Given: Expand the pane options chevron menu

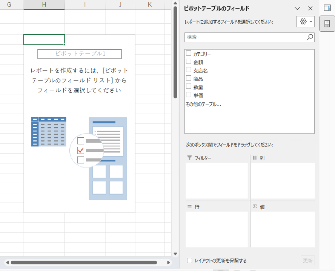Looking at the screenshot, I should tap(297, 8).
